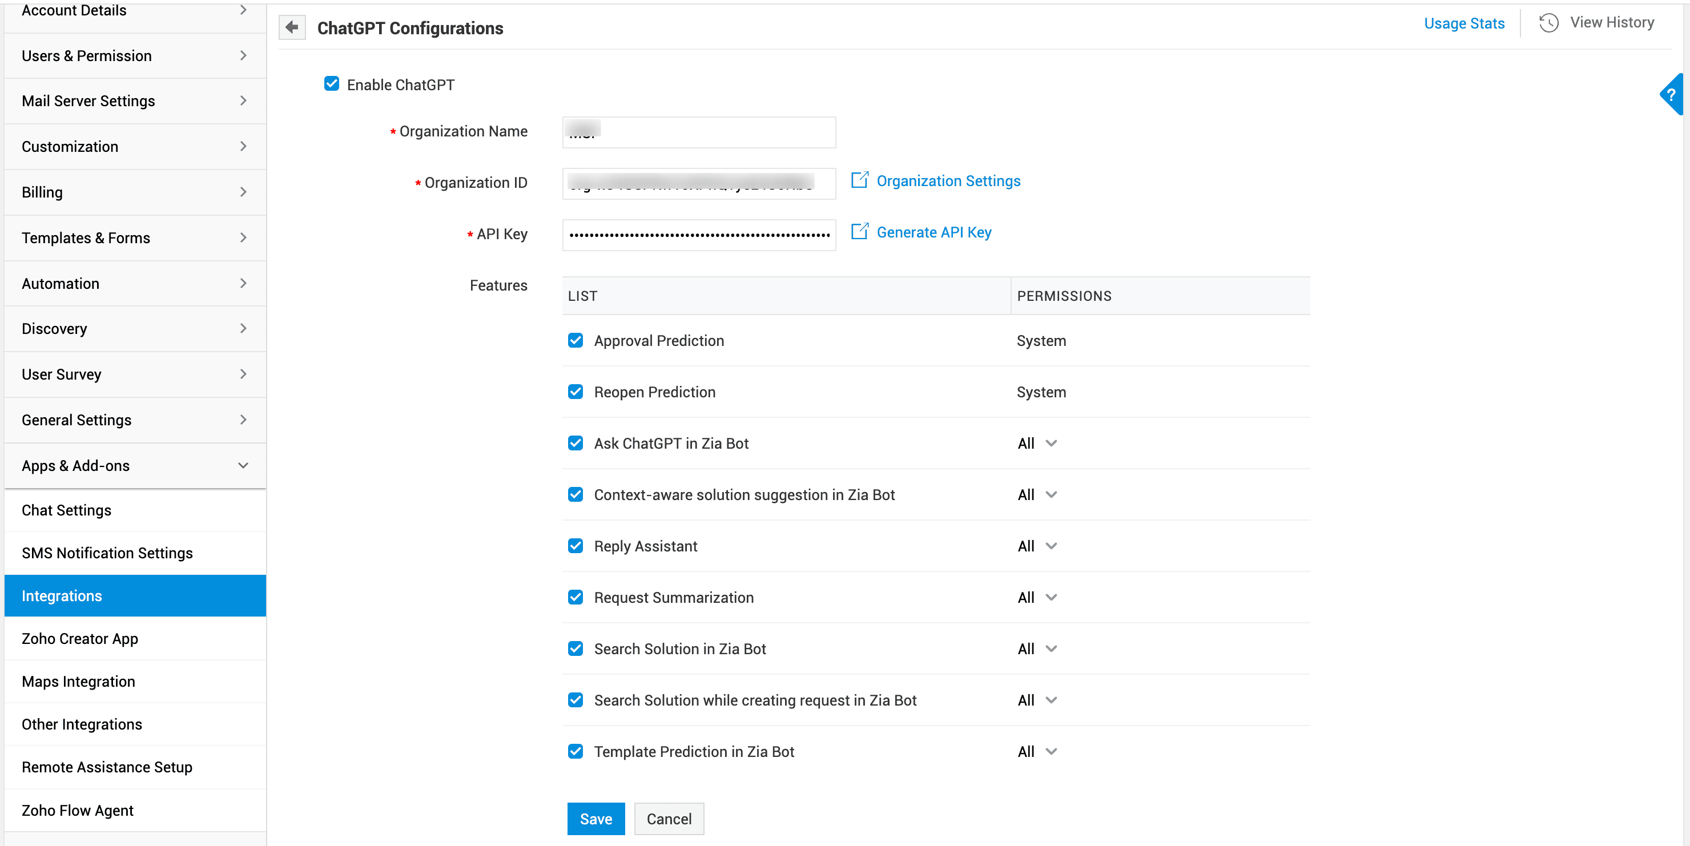Disable the Approval Prediction feature checkbox
This screenshot has height=846, width=1690.
pyautogui.click(x=576, y=340)
